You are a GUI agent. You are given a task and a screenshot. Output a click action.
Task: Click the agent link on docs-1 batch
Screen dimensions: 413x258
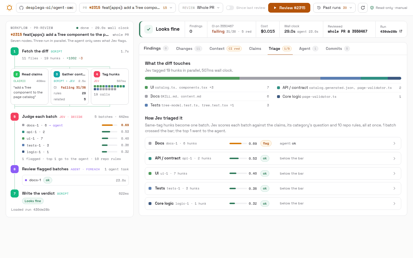[x=58, y=125]
